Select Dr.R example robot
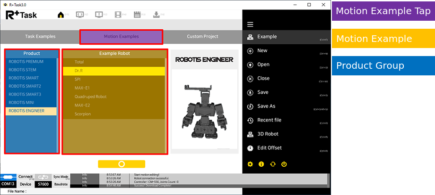This screenshot has height=195, width=435. click(x=114, y=71)
